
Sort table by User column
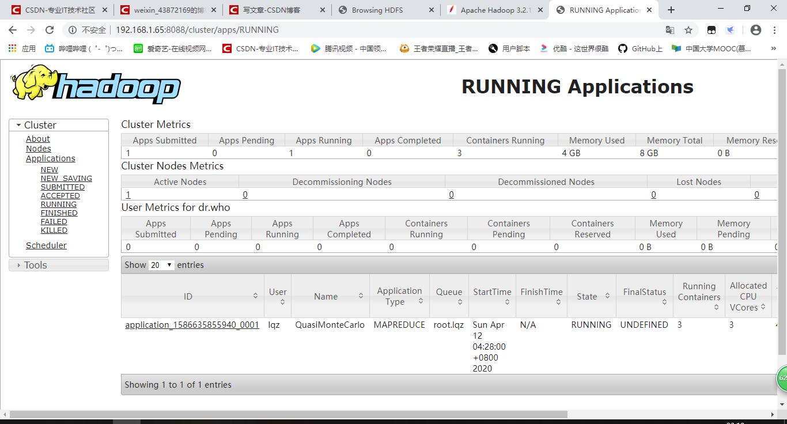[x=282, y=302]
